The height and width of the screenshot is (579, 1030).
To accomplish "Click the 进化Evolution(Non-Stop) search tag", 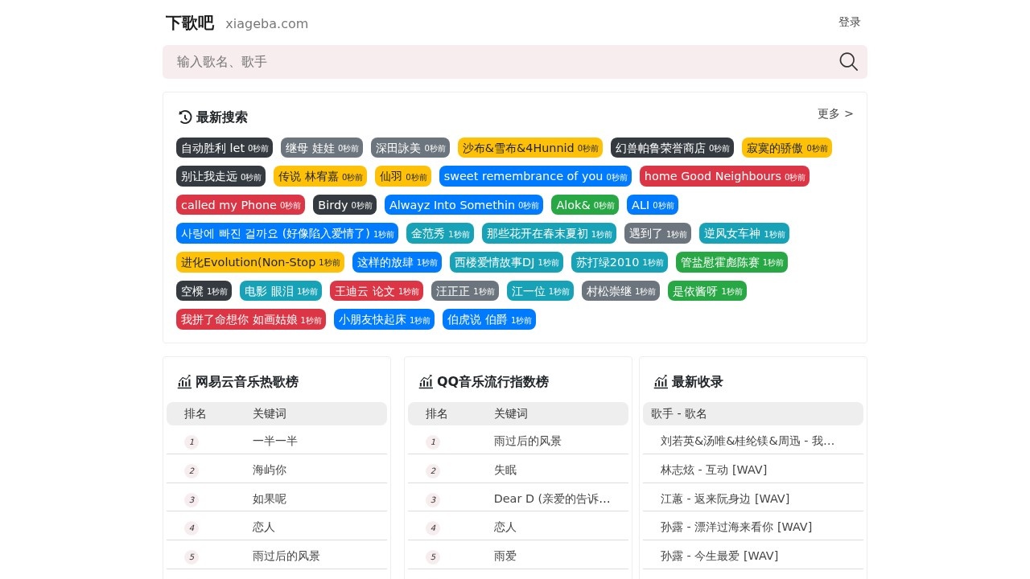I will click(x=260, y=262).
